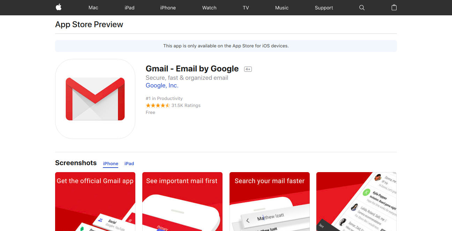
Task: Open the iPad menu item in the navigation bar
Action: (x=129, y=8)
